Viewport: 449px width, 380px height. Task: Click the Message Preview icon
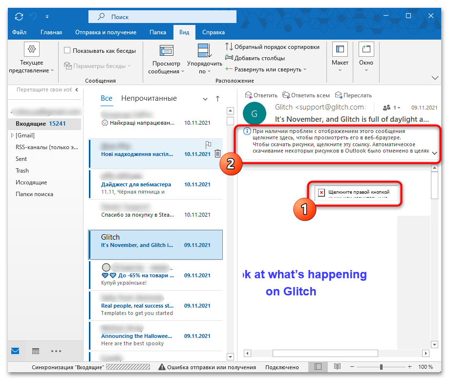pos(166,50)
